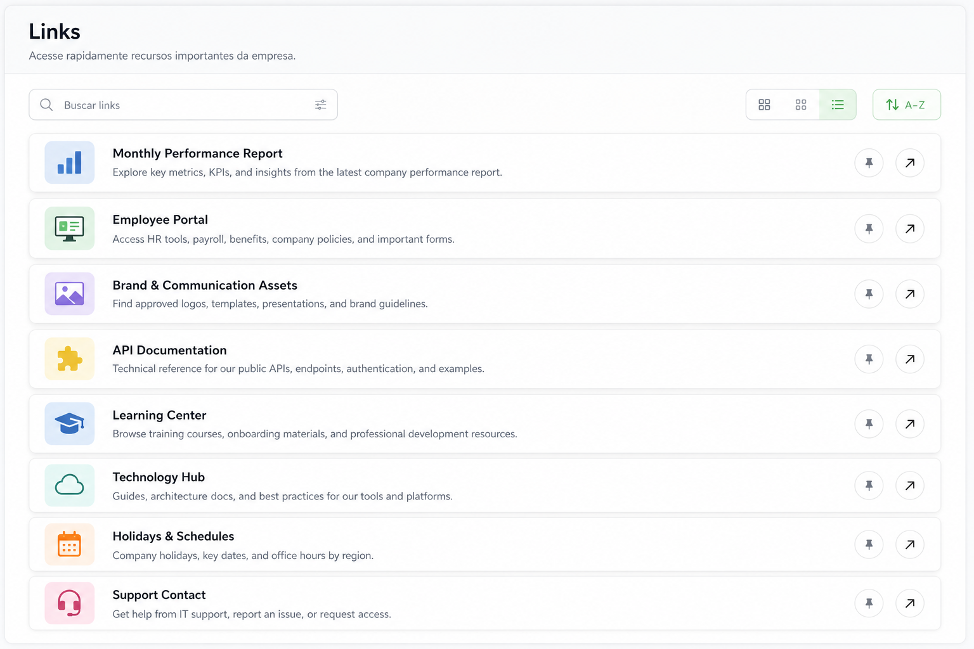Click description 'Explore key metrics, KPIs, and insights'

[x=308, y=172]
